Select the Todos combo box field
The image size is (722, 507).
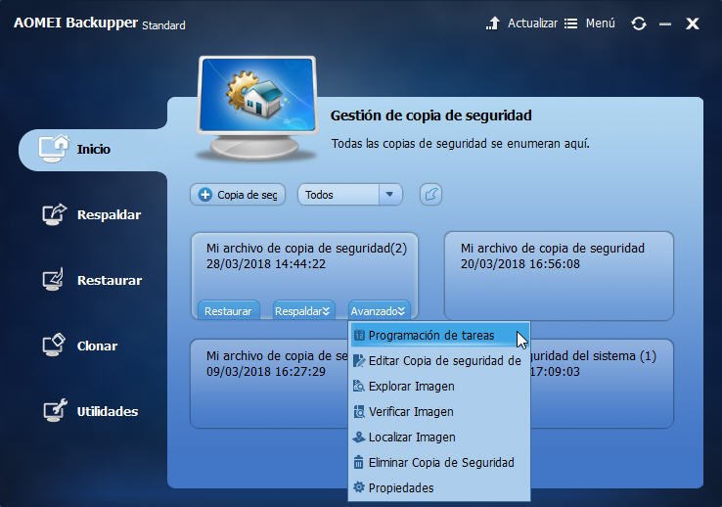click(350, 195)
